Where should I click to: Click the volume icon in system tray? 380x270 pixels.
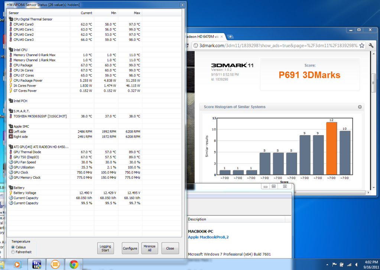356,264
